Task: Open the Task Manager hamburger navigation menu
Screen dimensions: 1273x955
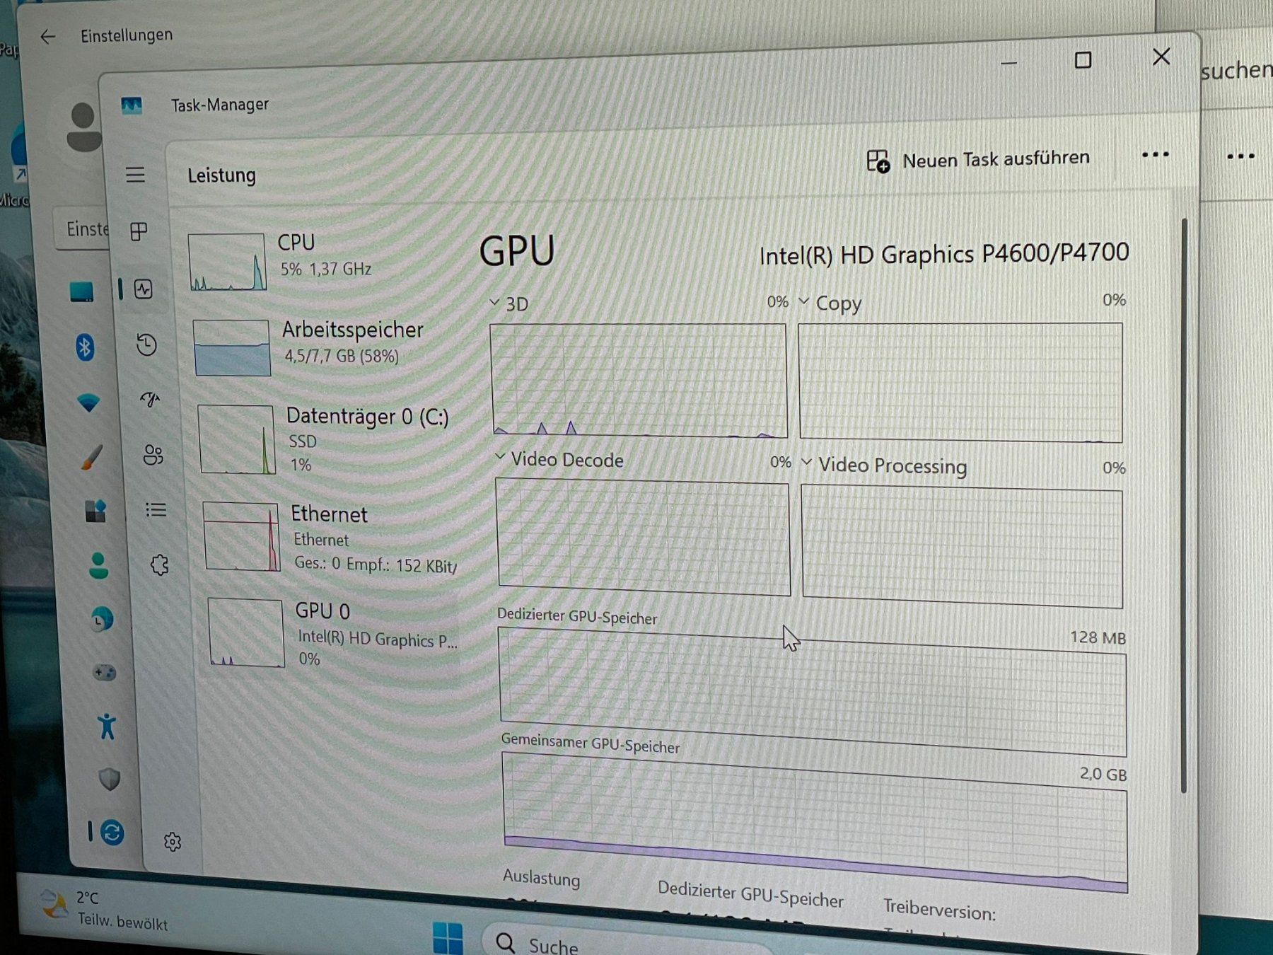Action: tap(135, 175)
